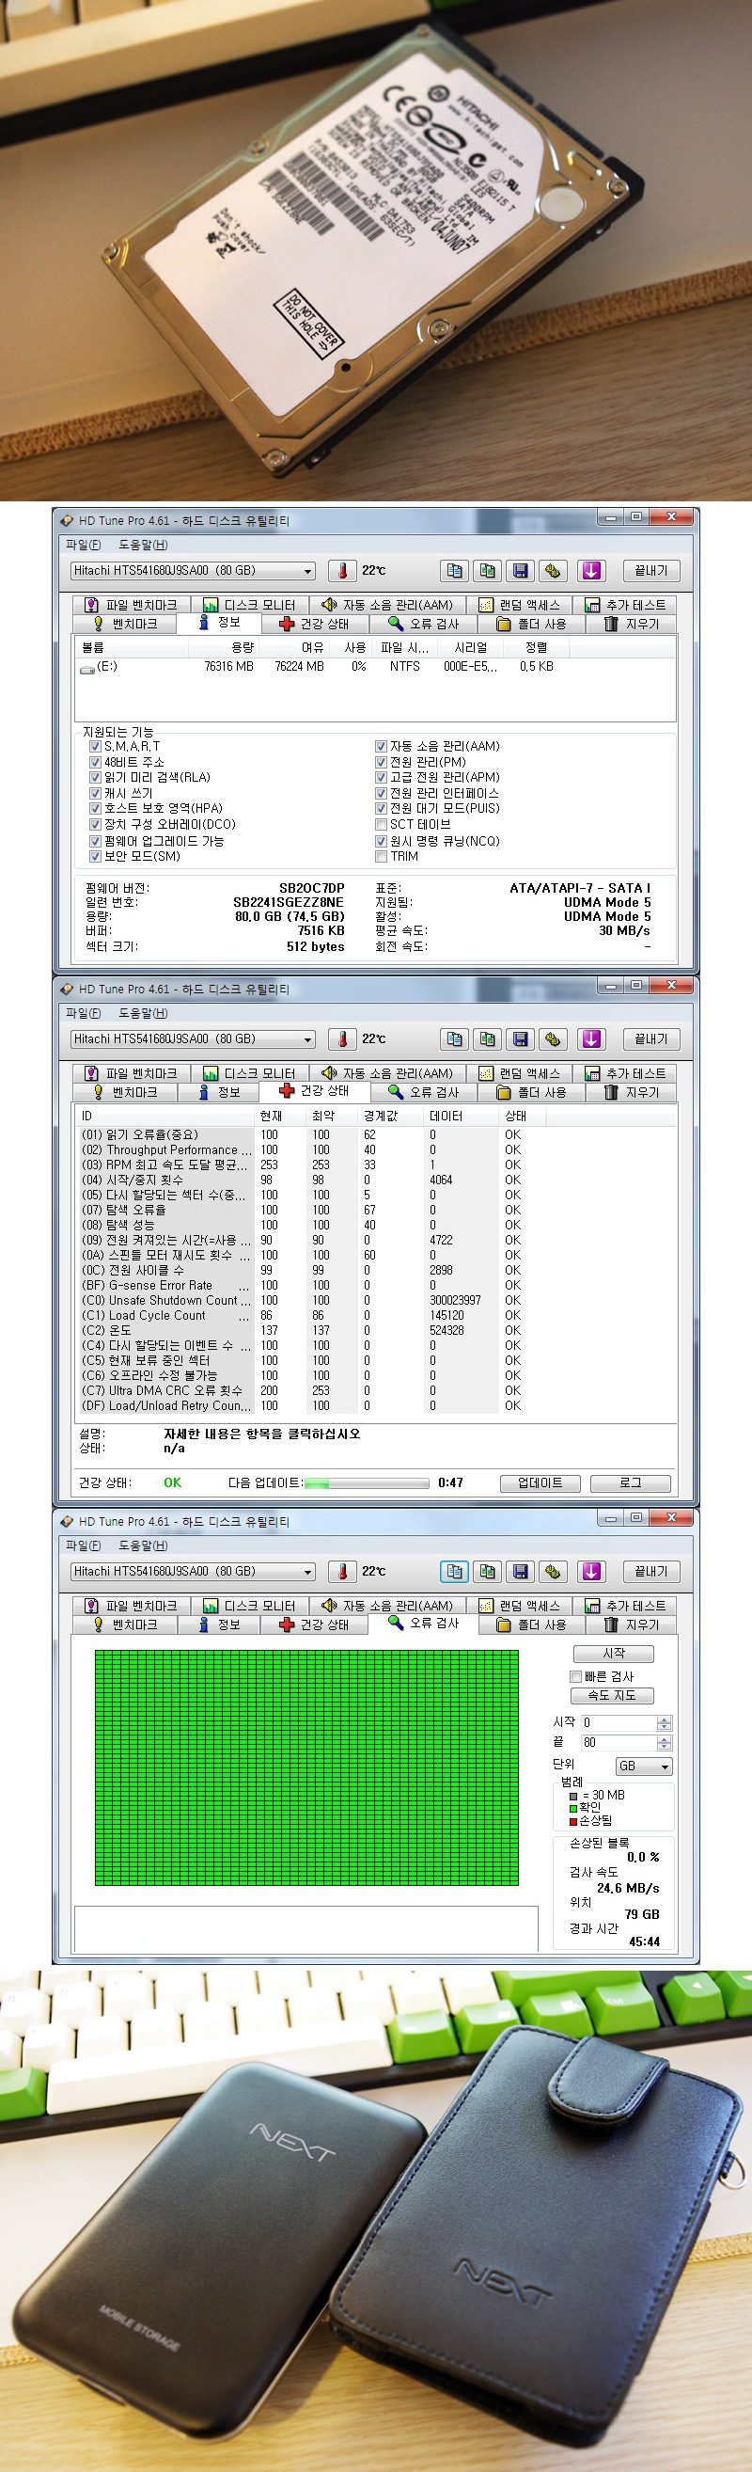The image size is (752, 2472).
Task: Switch to the 벤치마크 tab in the 정보 window
Action: coord(126,624)
